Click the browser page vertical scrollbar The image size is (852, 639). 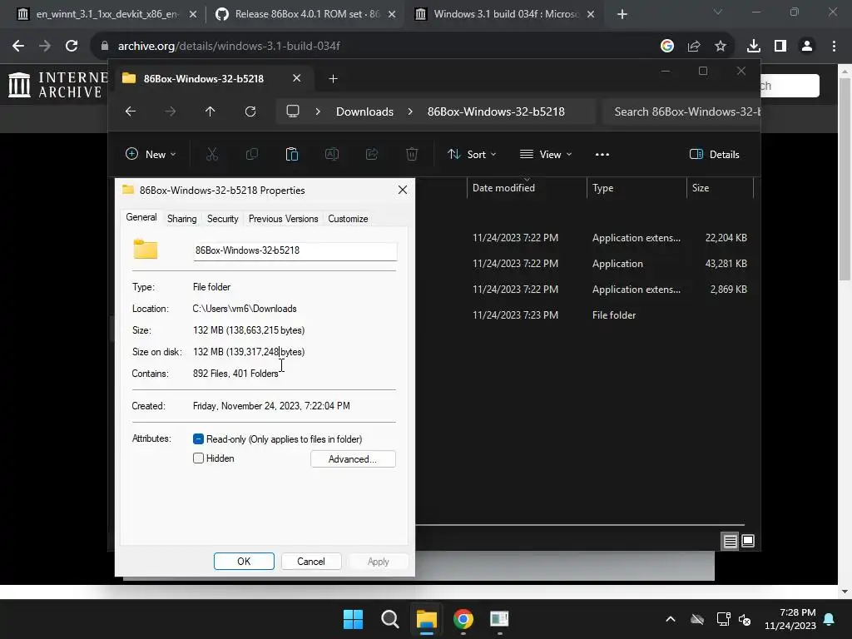(x=845, y=180)
